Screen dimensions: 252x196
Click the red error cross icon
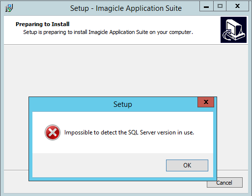coord(53,132)
